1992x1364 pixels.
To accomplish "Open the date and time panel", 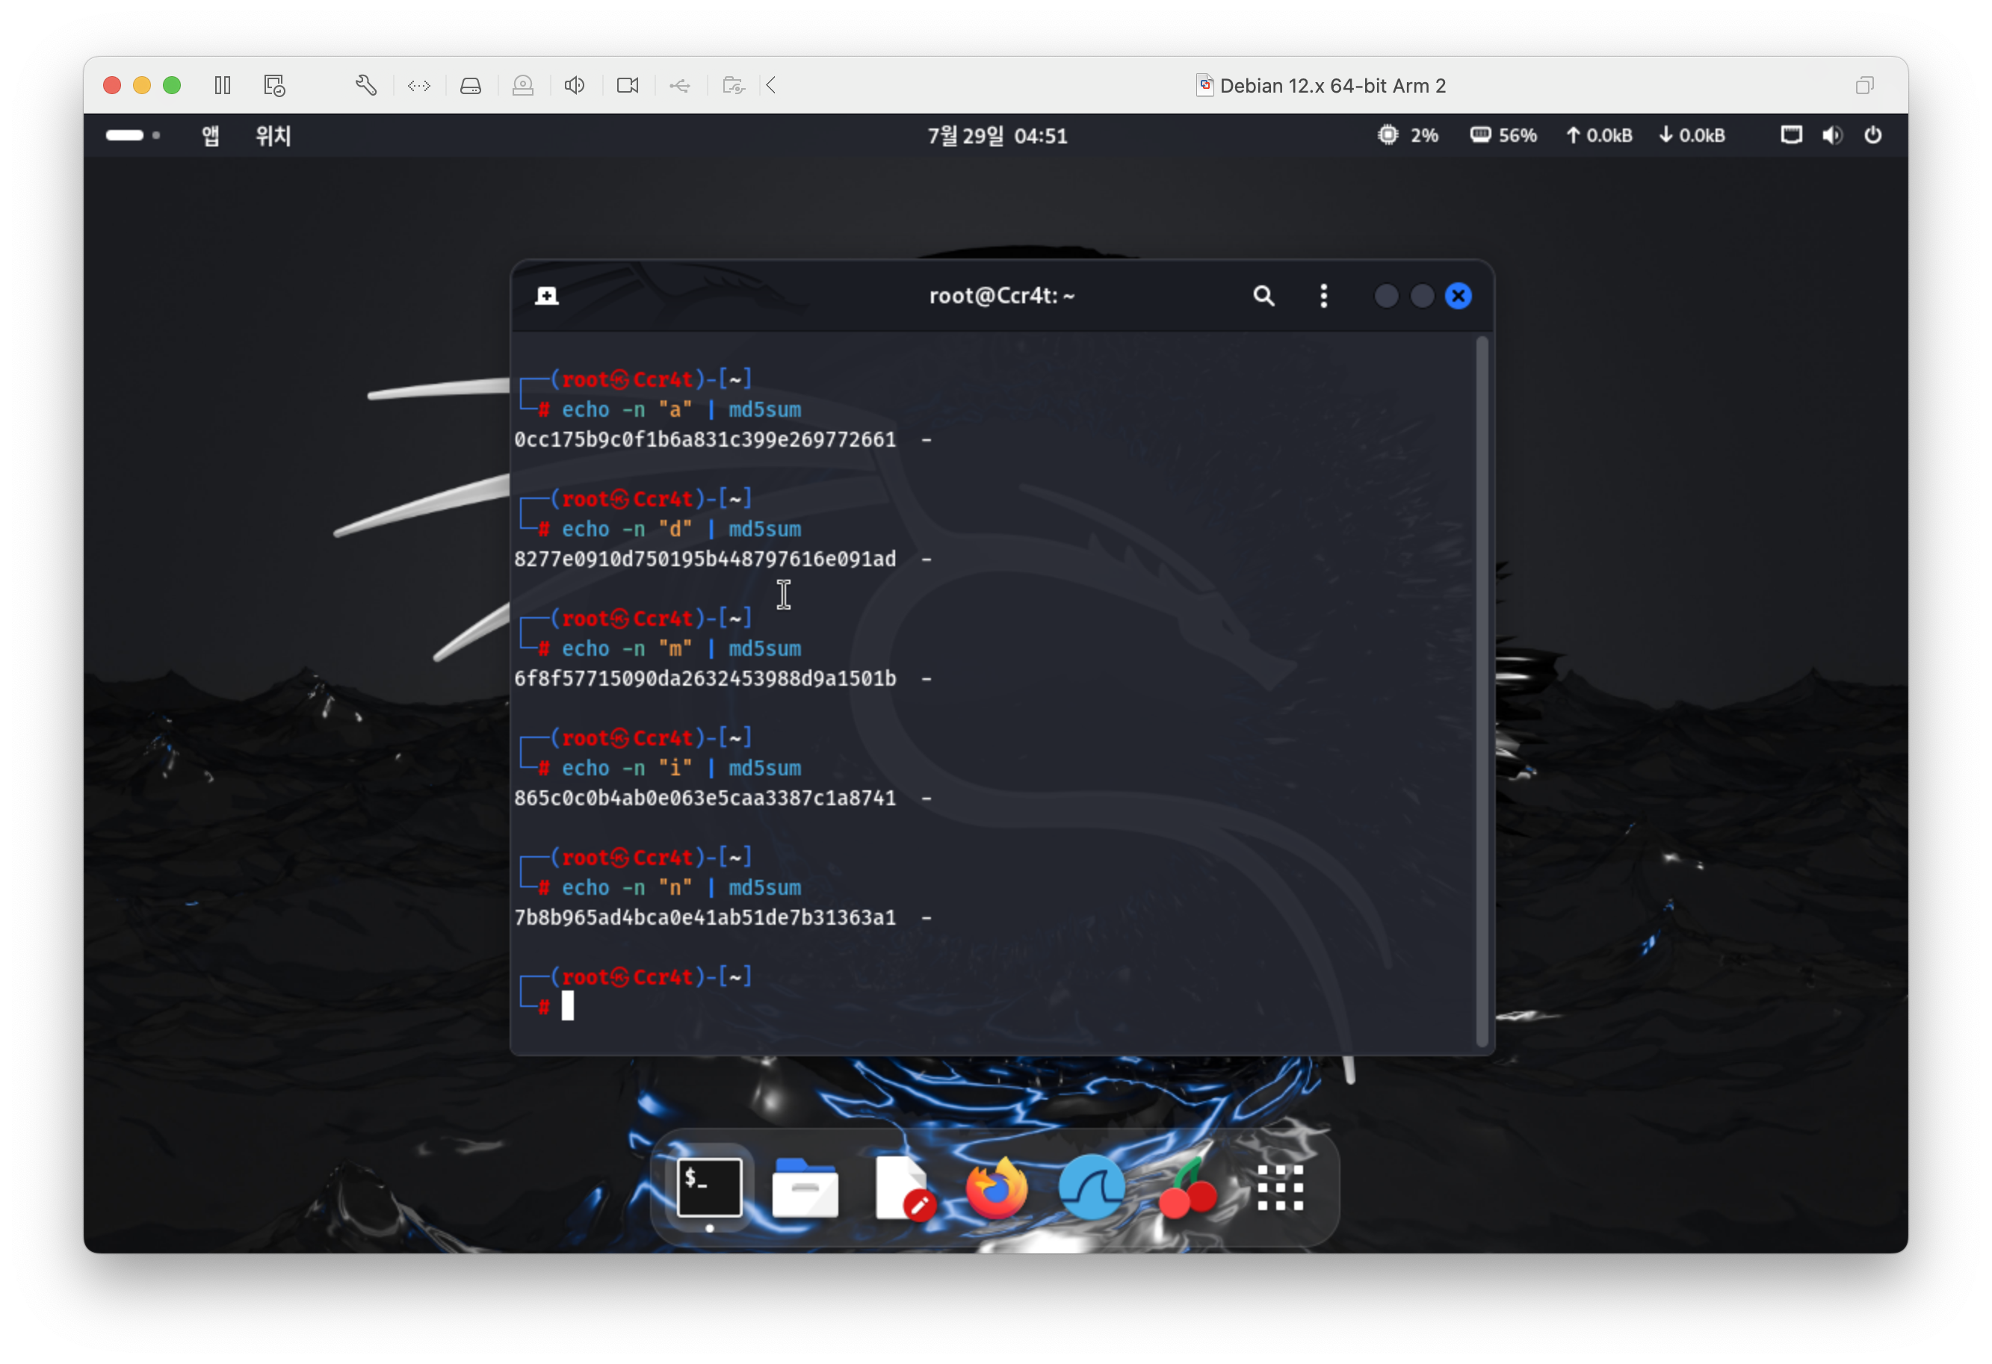I will (997, 135).
